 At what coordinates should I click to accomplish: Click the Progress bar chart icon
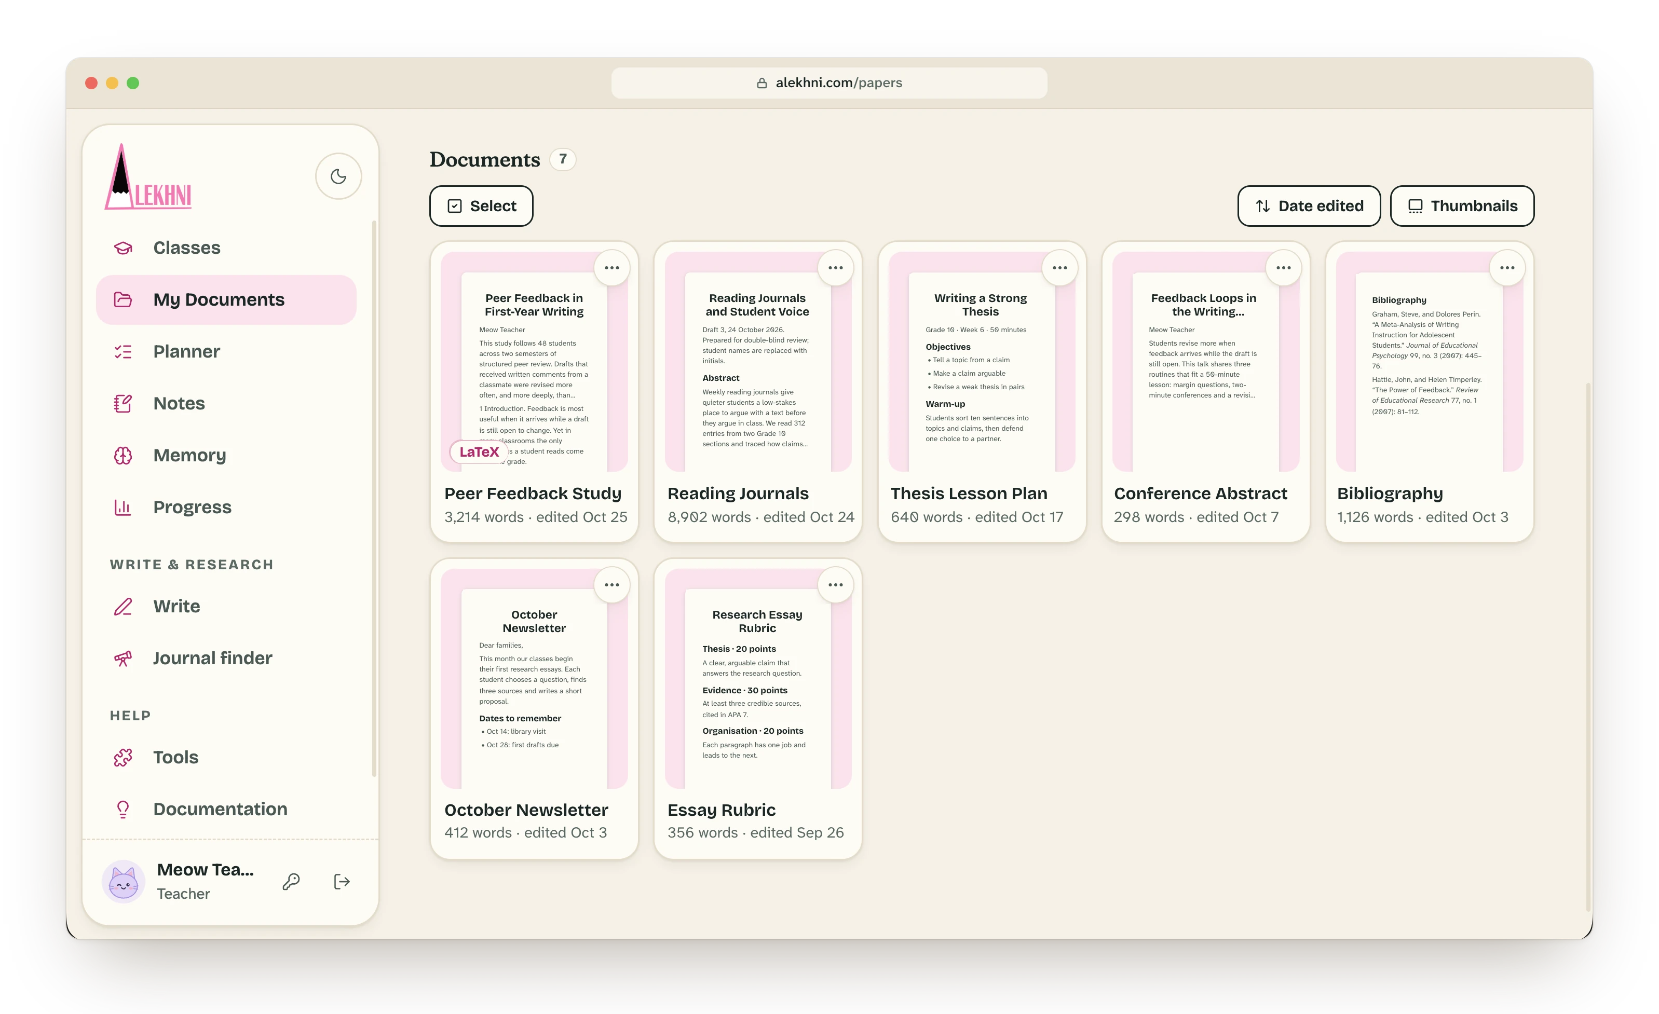pos(123,507)
